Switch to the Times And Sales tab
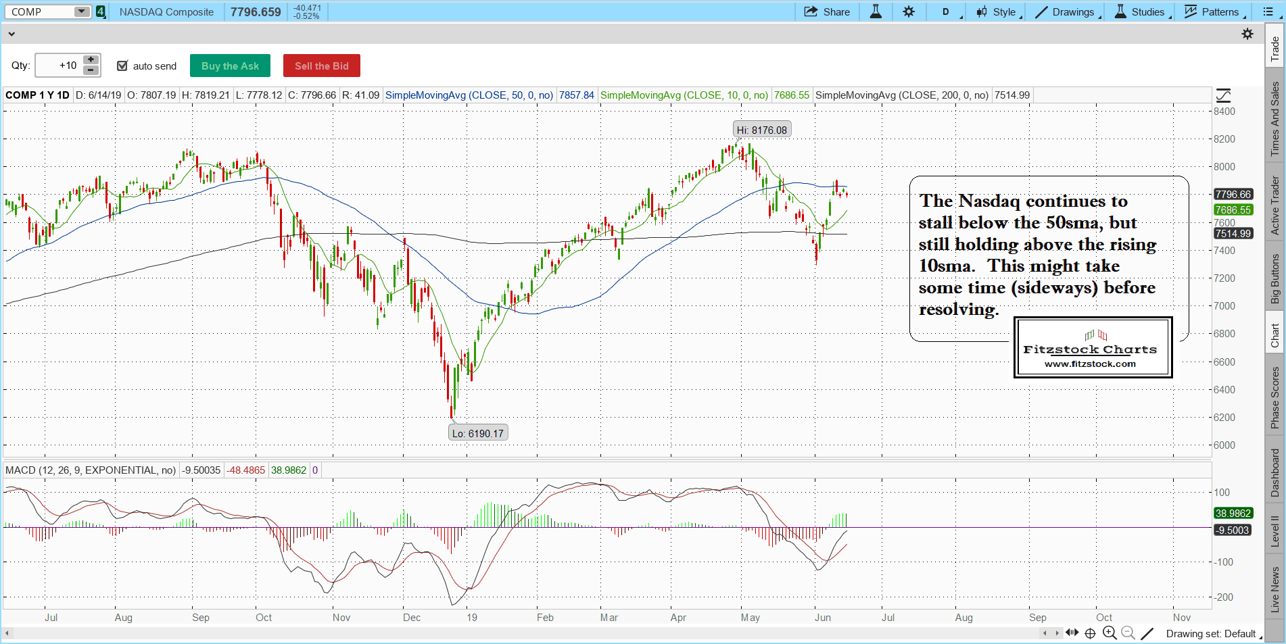 click(x=1275, y=119)
